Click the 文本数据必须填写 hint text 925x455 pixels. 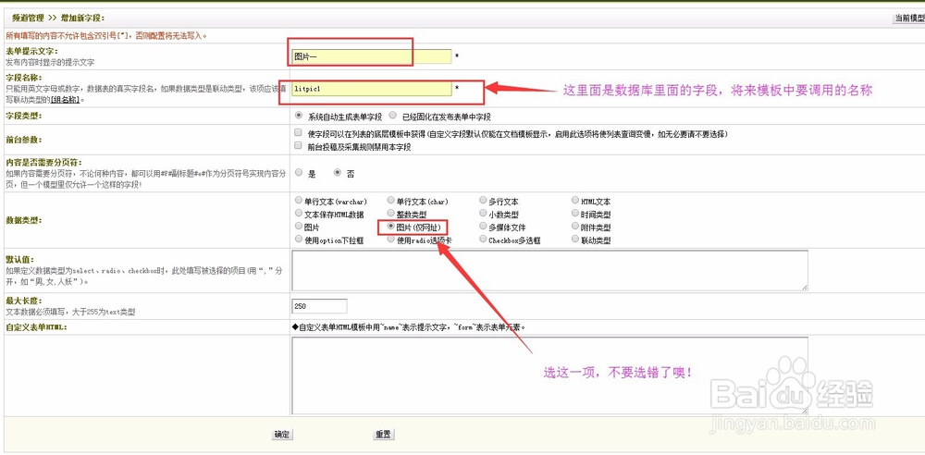pyautogui.click(x=71, y=312)
